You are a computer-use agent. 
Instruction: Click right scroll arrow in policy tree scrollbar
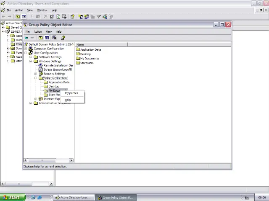(71, 160)
